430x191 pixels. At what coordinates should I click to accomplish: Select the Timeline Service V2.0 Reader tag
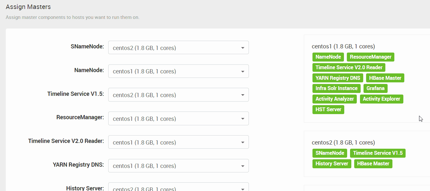349,68
